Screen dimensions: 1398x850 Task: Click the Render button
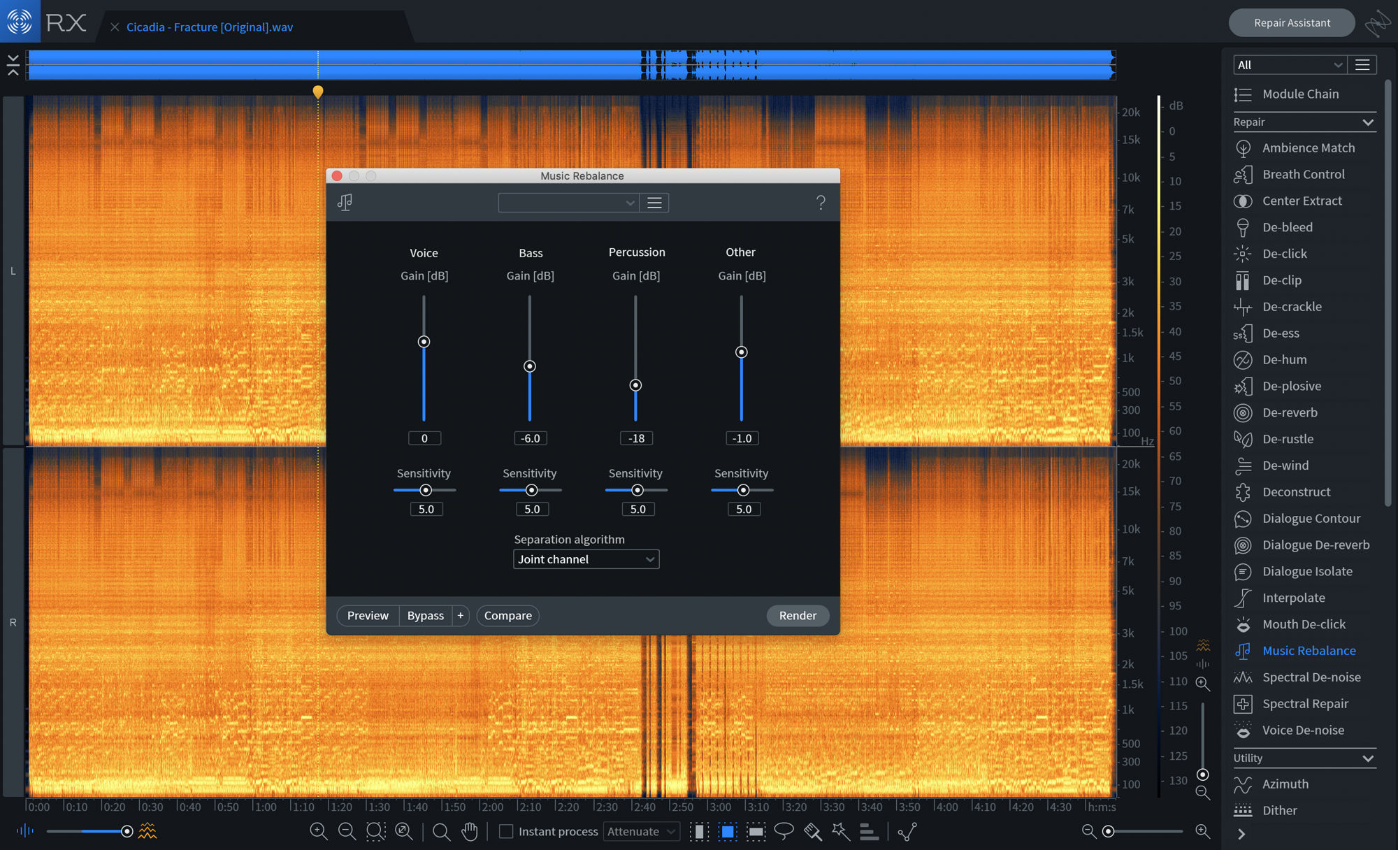tap(797, 615)
